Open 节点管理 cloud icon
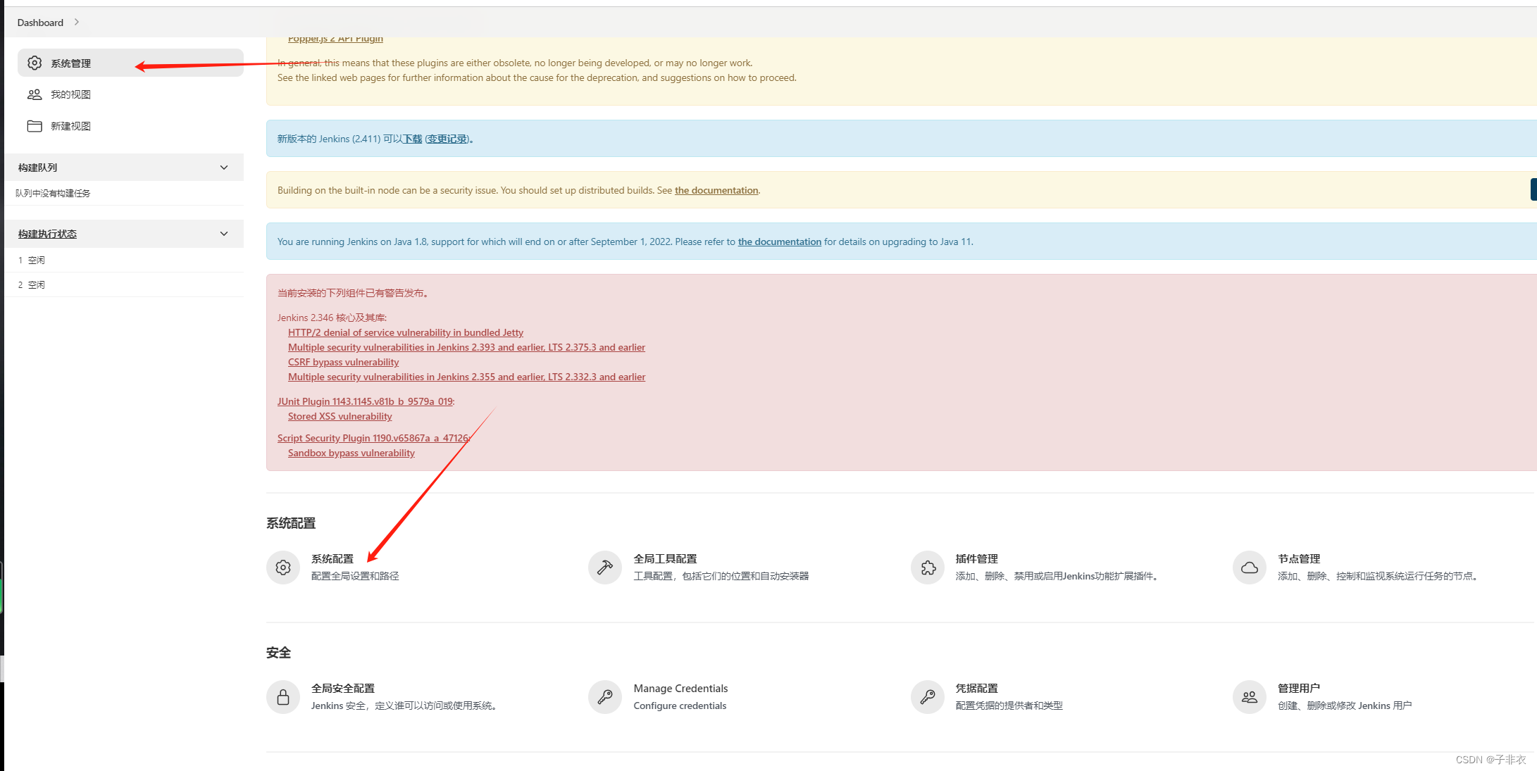 tap(1250, 568)
